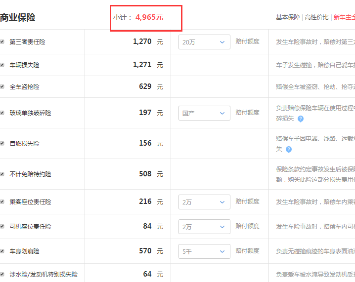Click the 84 price for 司机座位责任险

click(x=147, y=226)
